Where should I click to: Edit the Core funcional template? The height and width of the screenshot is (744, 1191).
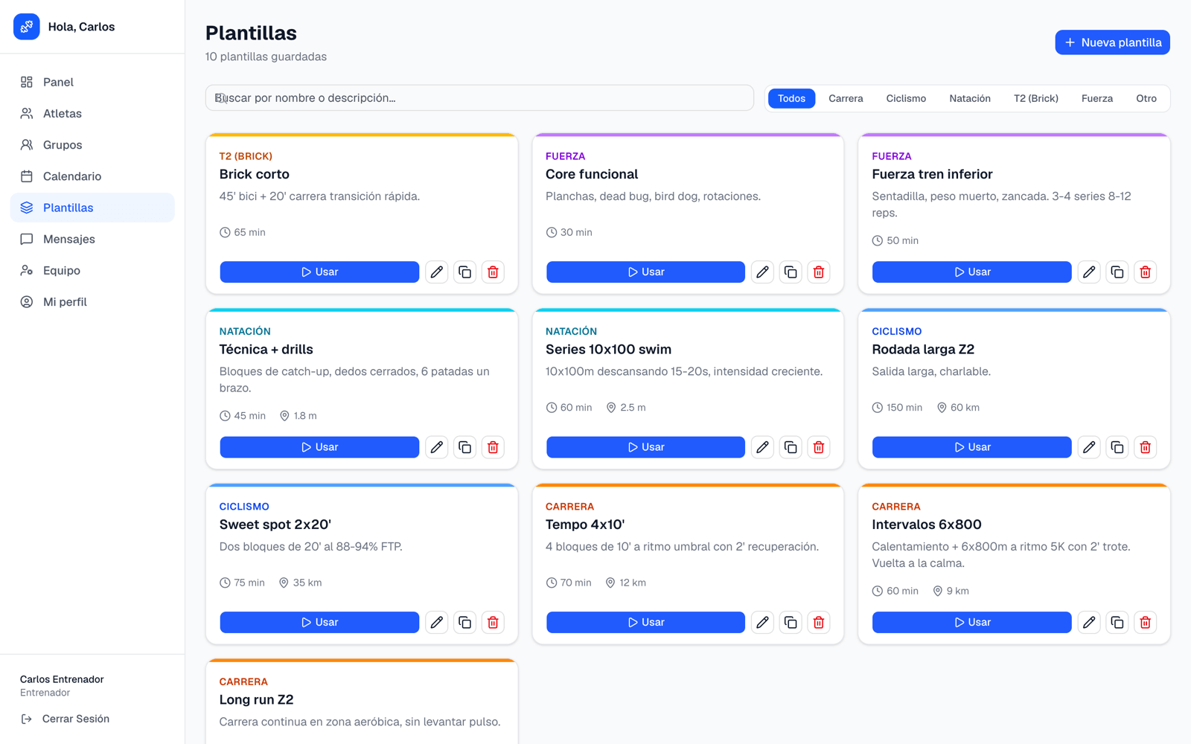pyautogui.click(x=763, y=272)
